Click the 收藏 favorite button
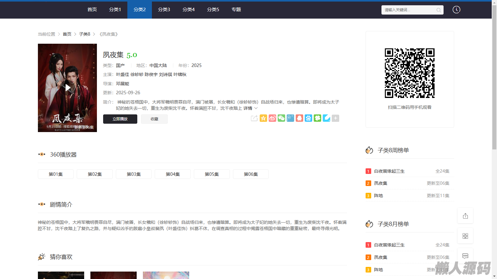Viewport: 497px width, 279px height. point(154,119)
